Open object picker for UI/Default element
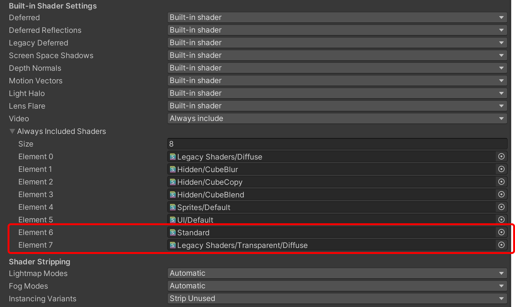The height and width of the screenshot is (307, 515). (x=501, y=220)
